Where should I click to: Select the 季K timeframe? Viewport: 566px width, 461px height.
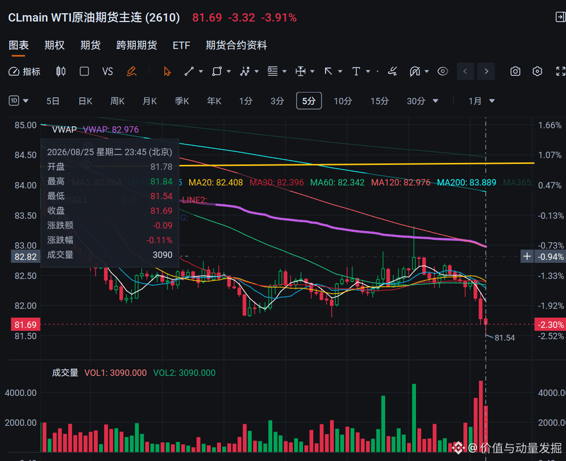(x=181, y=101)
